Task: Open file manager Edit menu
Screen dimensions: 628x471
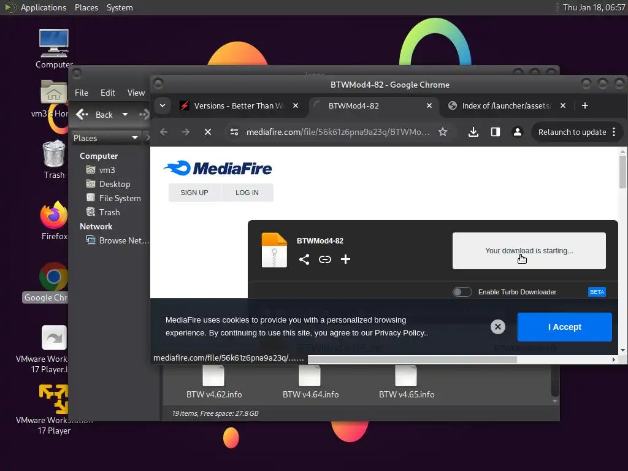Action: [x=108, y=93]
